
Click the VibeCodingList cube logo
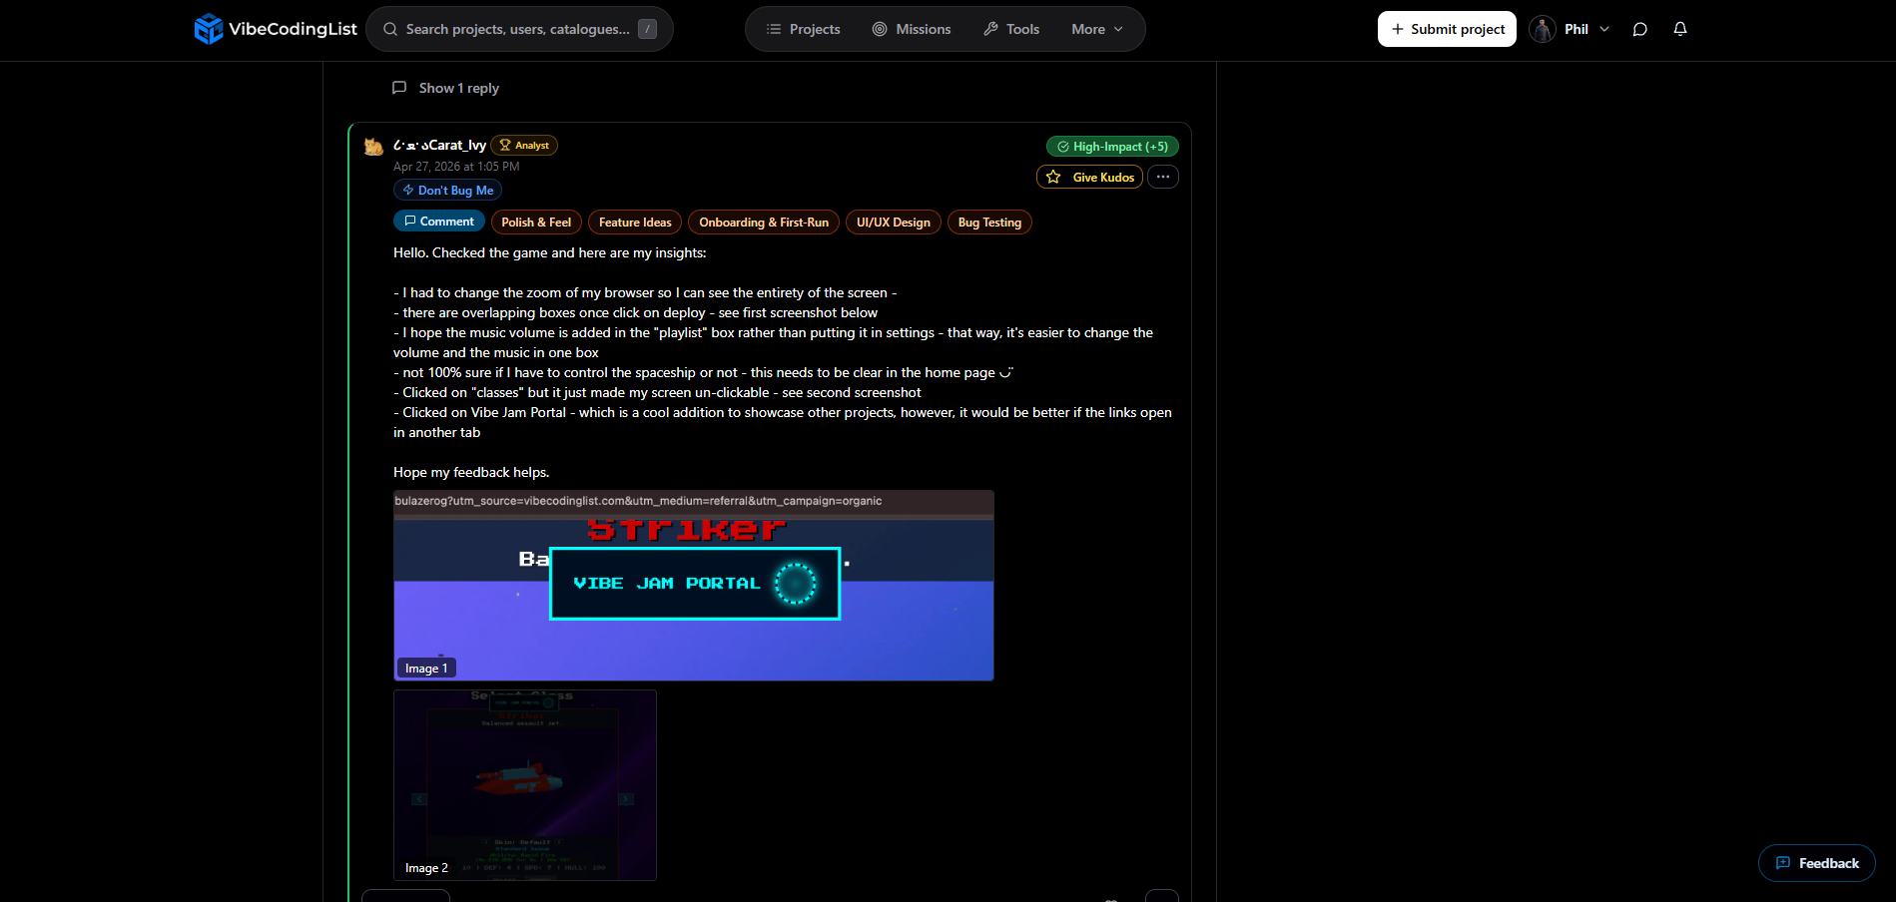[209, 29]
